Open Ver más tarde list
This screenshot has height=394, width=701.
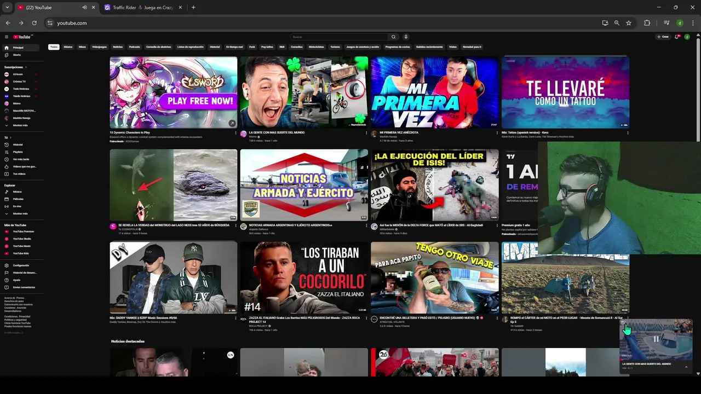pos(21,159)
